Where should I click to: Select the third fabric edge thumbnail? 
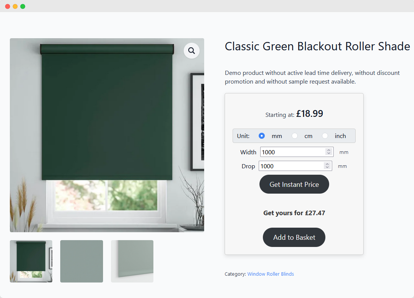click(x=132, y=261)
